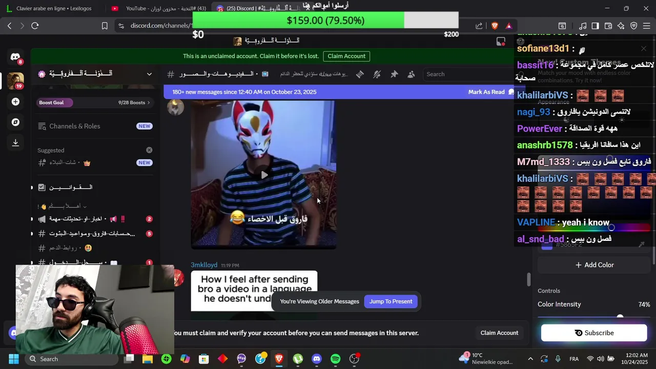Open OBS Studio from taskbar
The image size is (656, 369).
354,359
